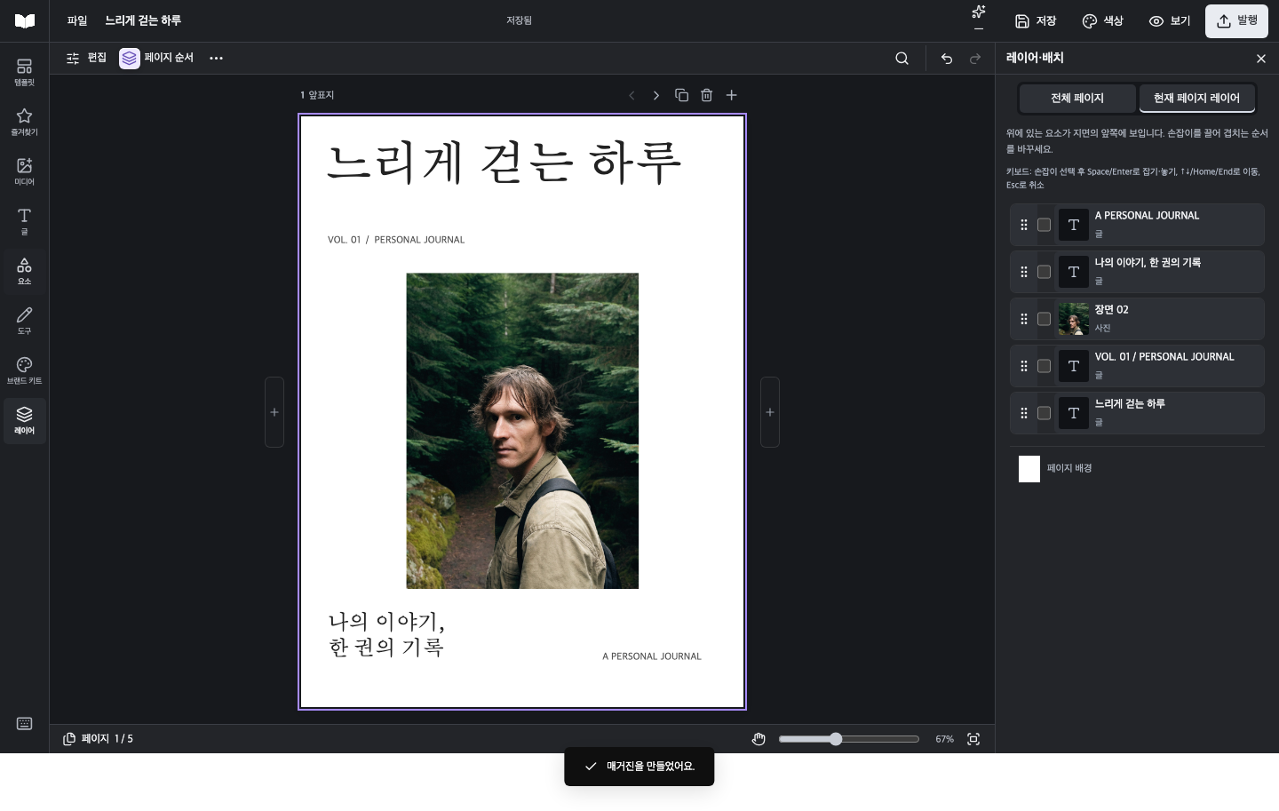Open the 파일 menu
Image resolution: width=1279 pixels, height=811 pixels.
click(x=77, y=20)
